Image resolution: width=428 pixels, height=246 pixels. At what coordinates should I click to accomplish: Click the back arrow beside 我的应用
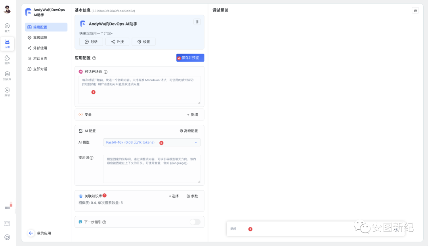click(x=31, y=233)
